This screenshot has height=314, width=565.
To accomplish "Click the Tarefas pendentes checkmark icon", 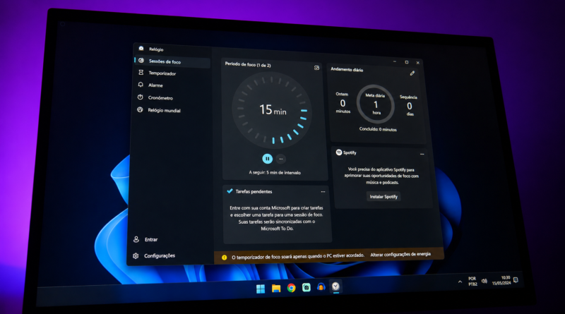I will tap(230, 191).
